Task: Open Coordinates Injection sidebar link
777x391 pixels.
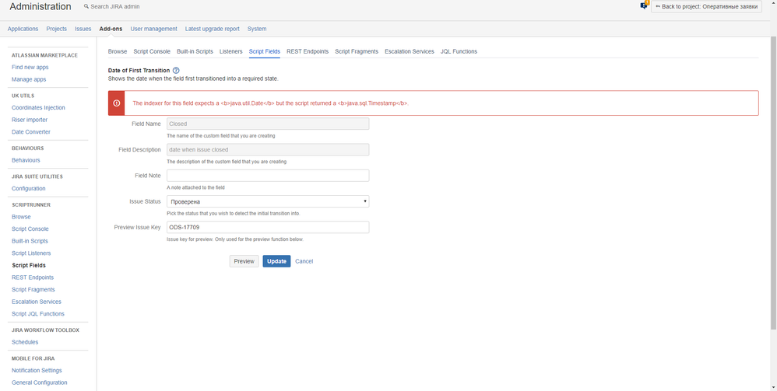Action: [38, 107]
